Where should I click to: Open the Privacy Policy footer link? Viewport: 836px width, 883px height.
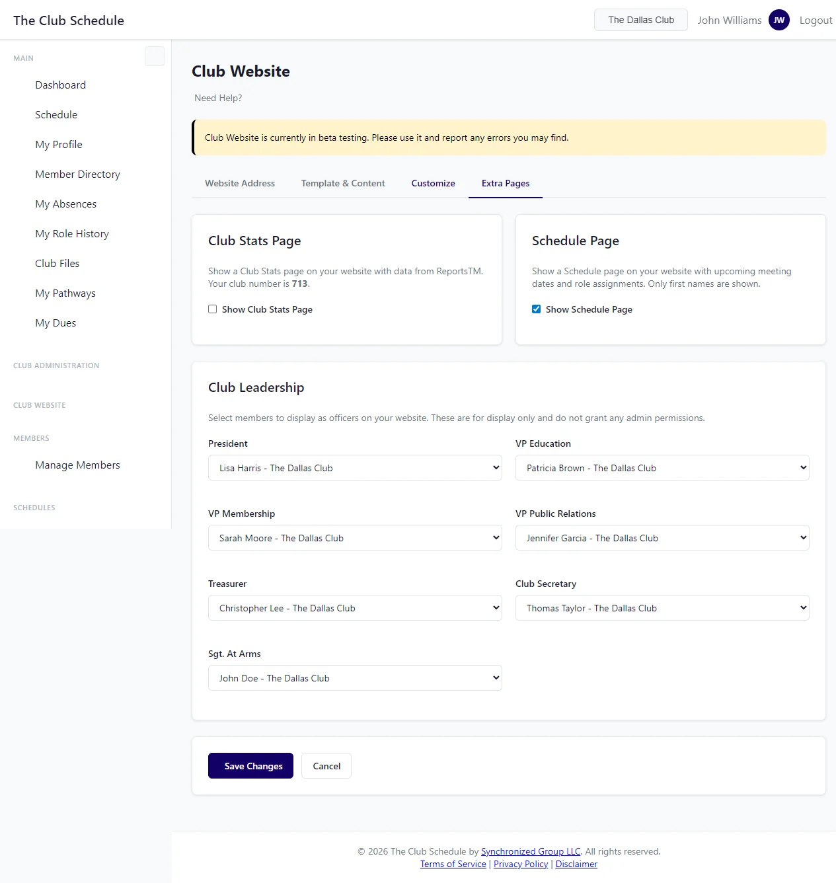521,864
